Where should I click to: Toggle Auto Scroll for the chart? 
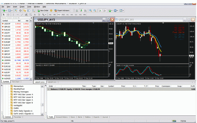(x=100, y=10)
